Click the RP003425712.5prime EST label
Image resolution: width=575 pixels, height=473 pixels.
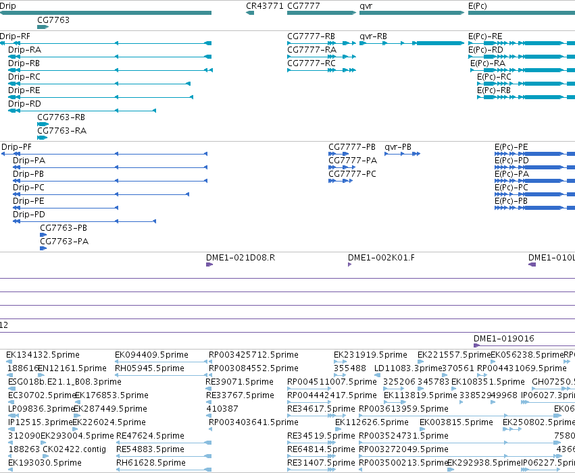pos(253,355)
